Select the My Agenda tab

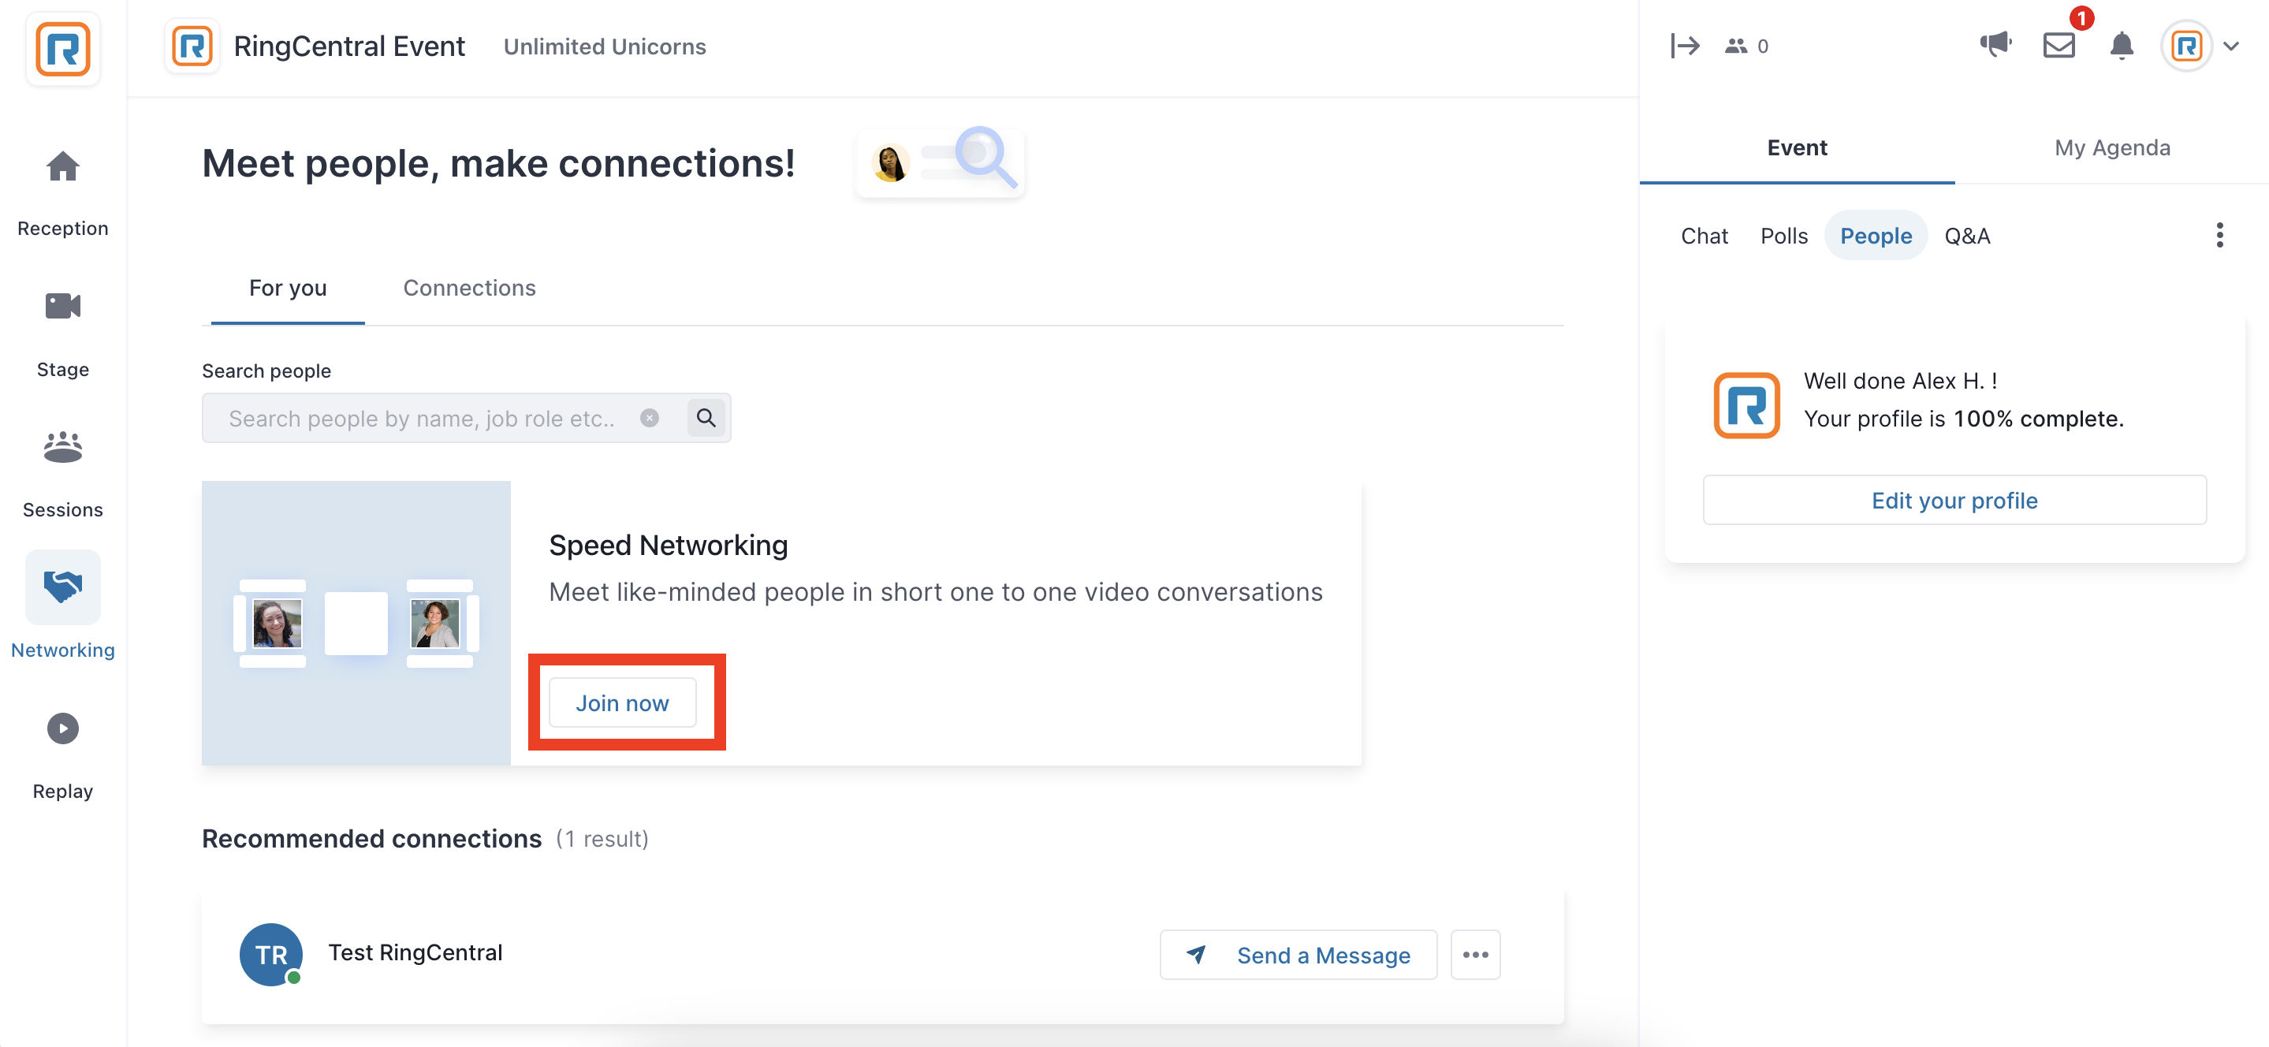[x=2112, y=148]
